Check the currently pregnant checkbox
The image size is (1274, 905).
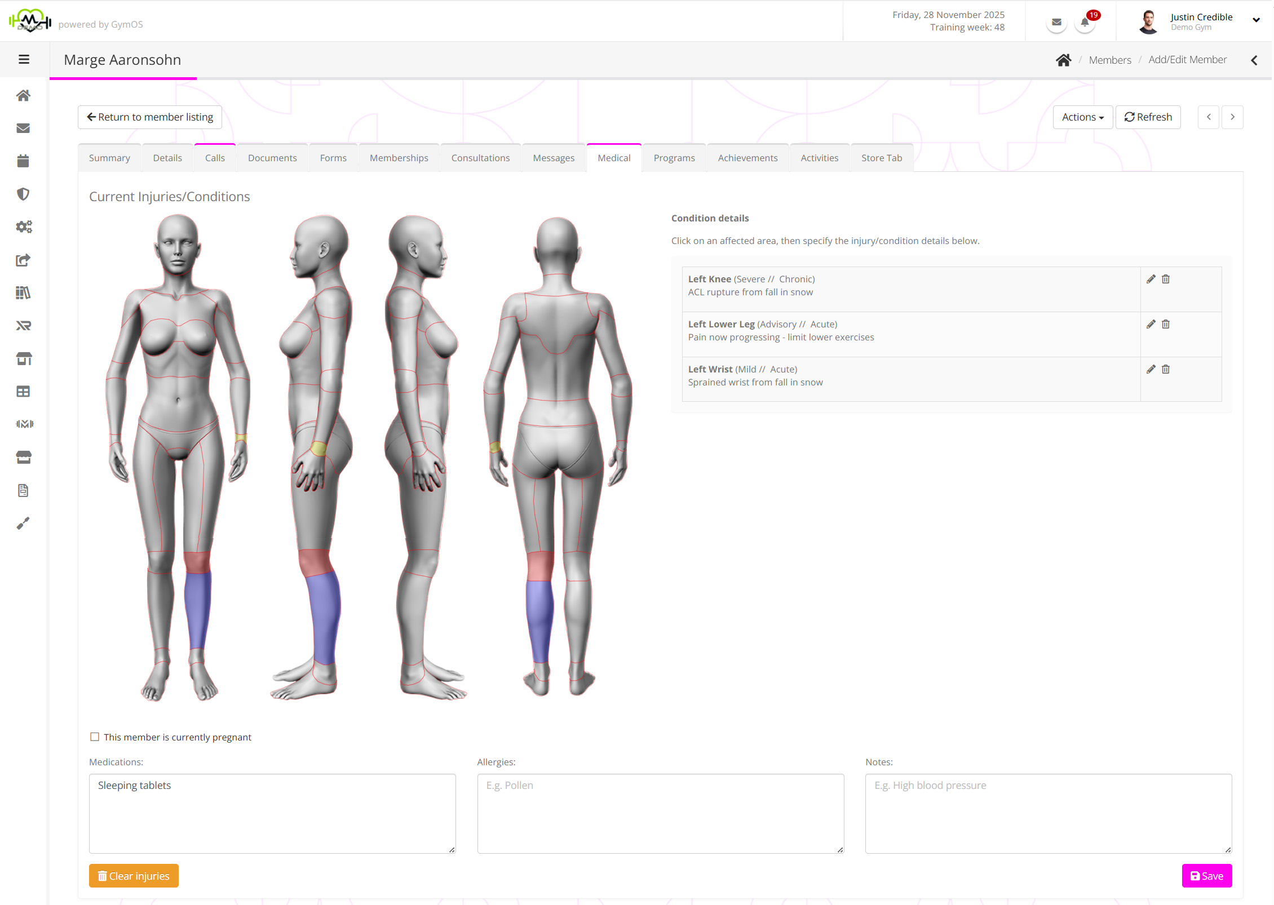coord(95,737)
